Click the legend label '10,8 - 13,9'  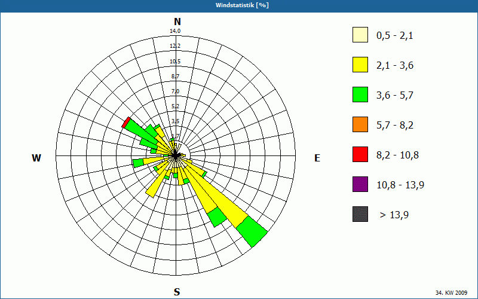(400, 185)
